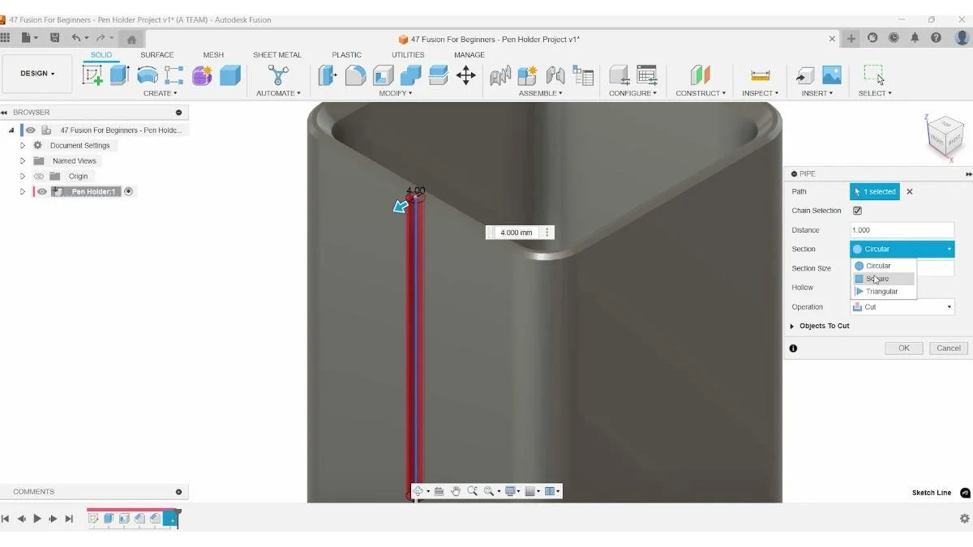The image size is (973, 547).
Task: Select the Measure tool under Inspect
Action: coord(760,75)
